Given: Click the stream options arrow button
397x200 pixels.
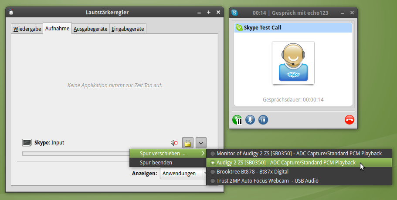Looking at the screenshot, I should pos(201,142).
